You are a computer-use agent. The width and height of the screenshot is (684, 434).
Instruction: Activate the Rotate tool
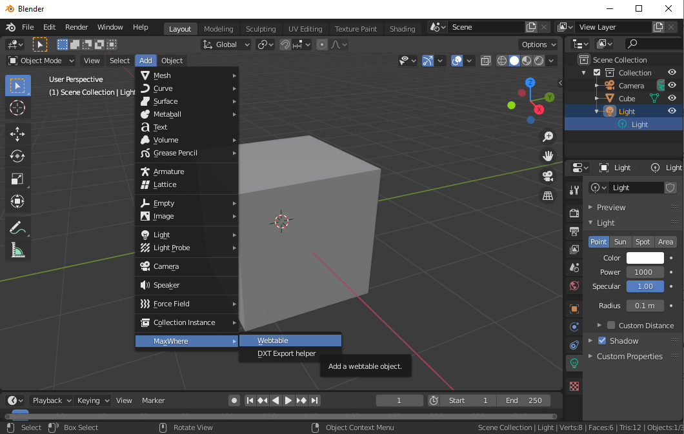17,157
